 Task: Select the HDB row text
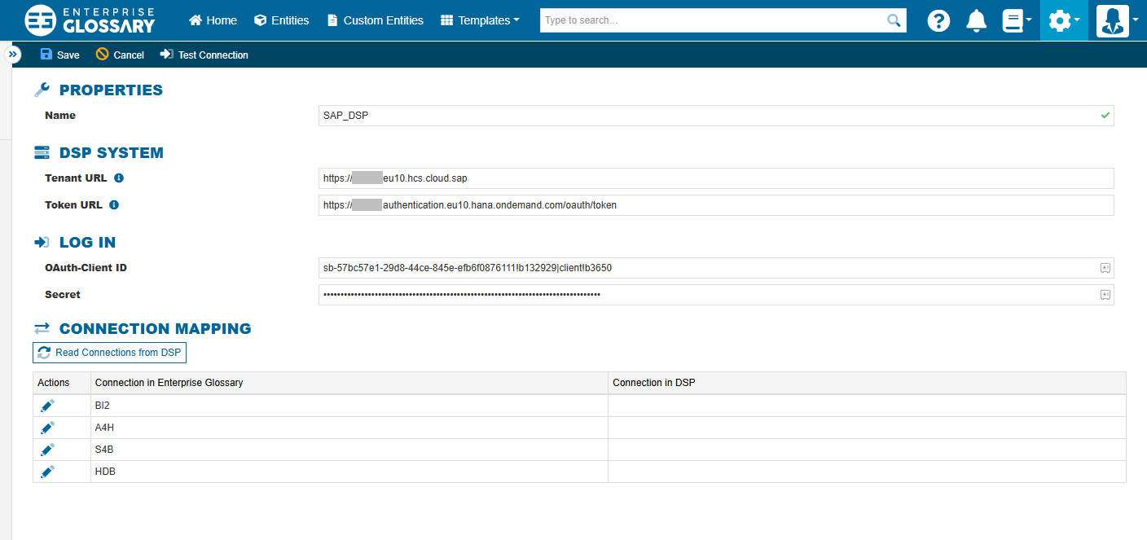click(x=105, y=472)
